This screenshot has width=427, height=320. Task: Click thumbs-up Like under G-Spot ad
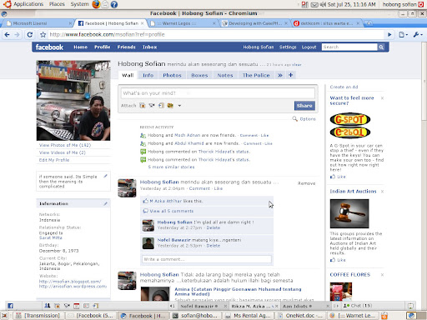[338, 177]
